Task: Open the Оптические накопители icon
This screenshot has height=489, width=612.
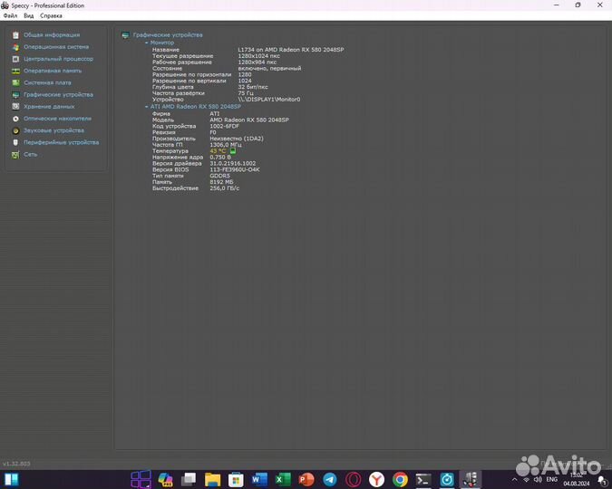Action: 15,119
